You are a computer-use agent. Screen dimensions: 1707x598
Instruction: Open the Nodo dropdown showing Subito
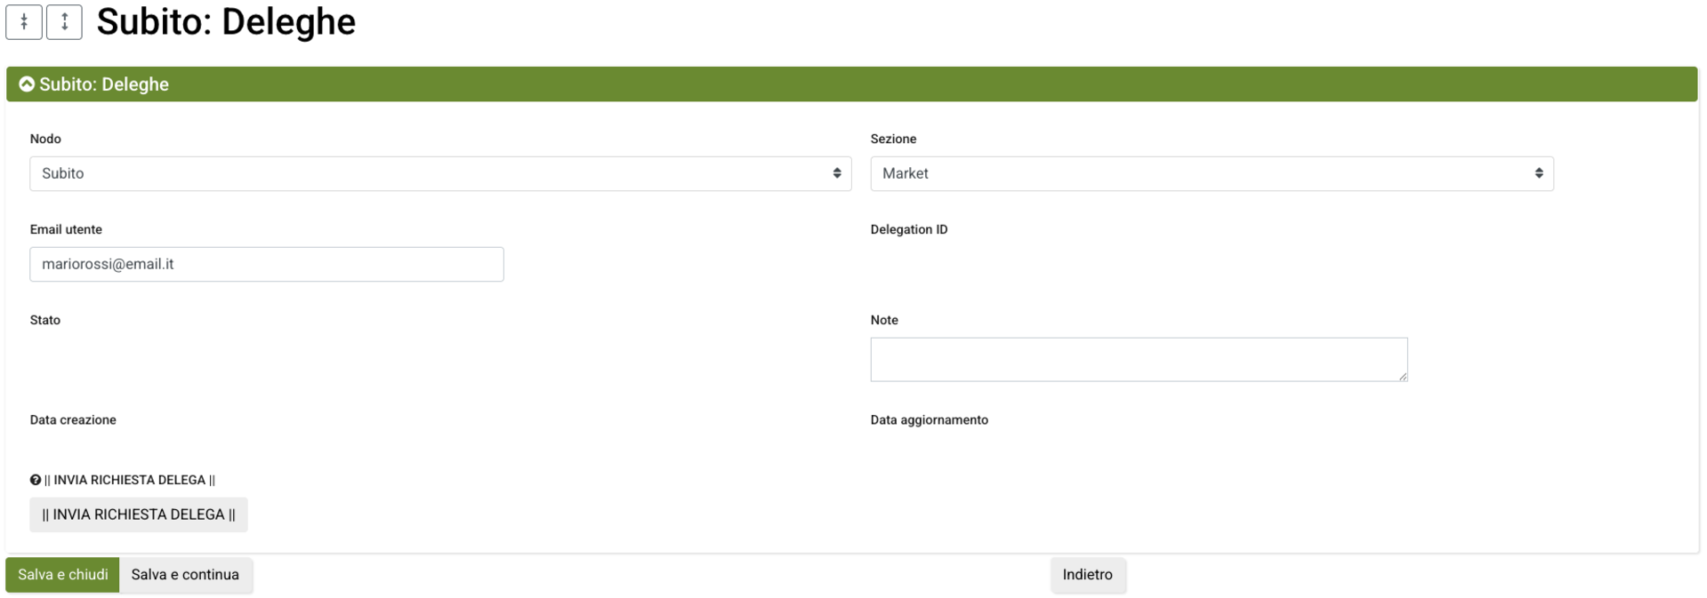click(x=440, y=174)
